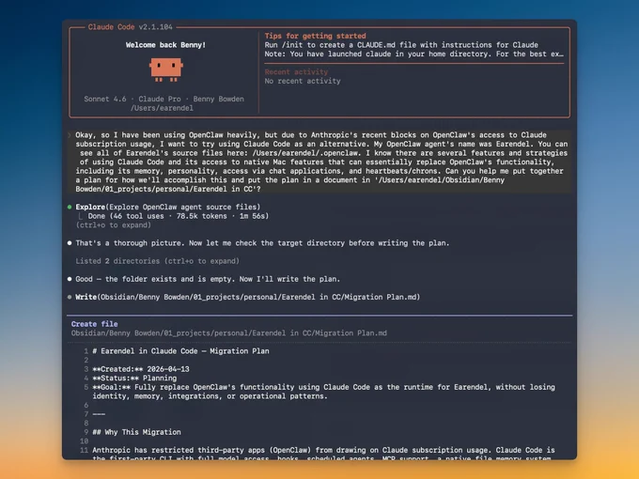The image size is (639, 479).
Task: Click the Claude Code orange mascot icon
Action: 166,70
